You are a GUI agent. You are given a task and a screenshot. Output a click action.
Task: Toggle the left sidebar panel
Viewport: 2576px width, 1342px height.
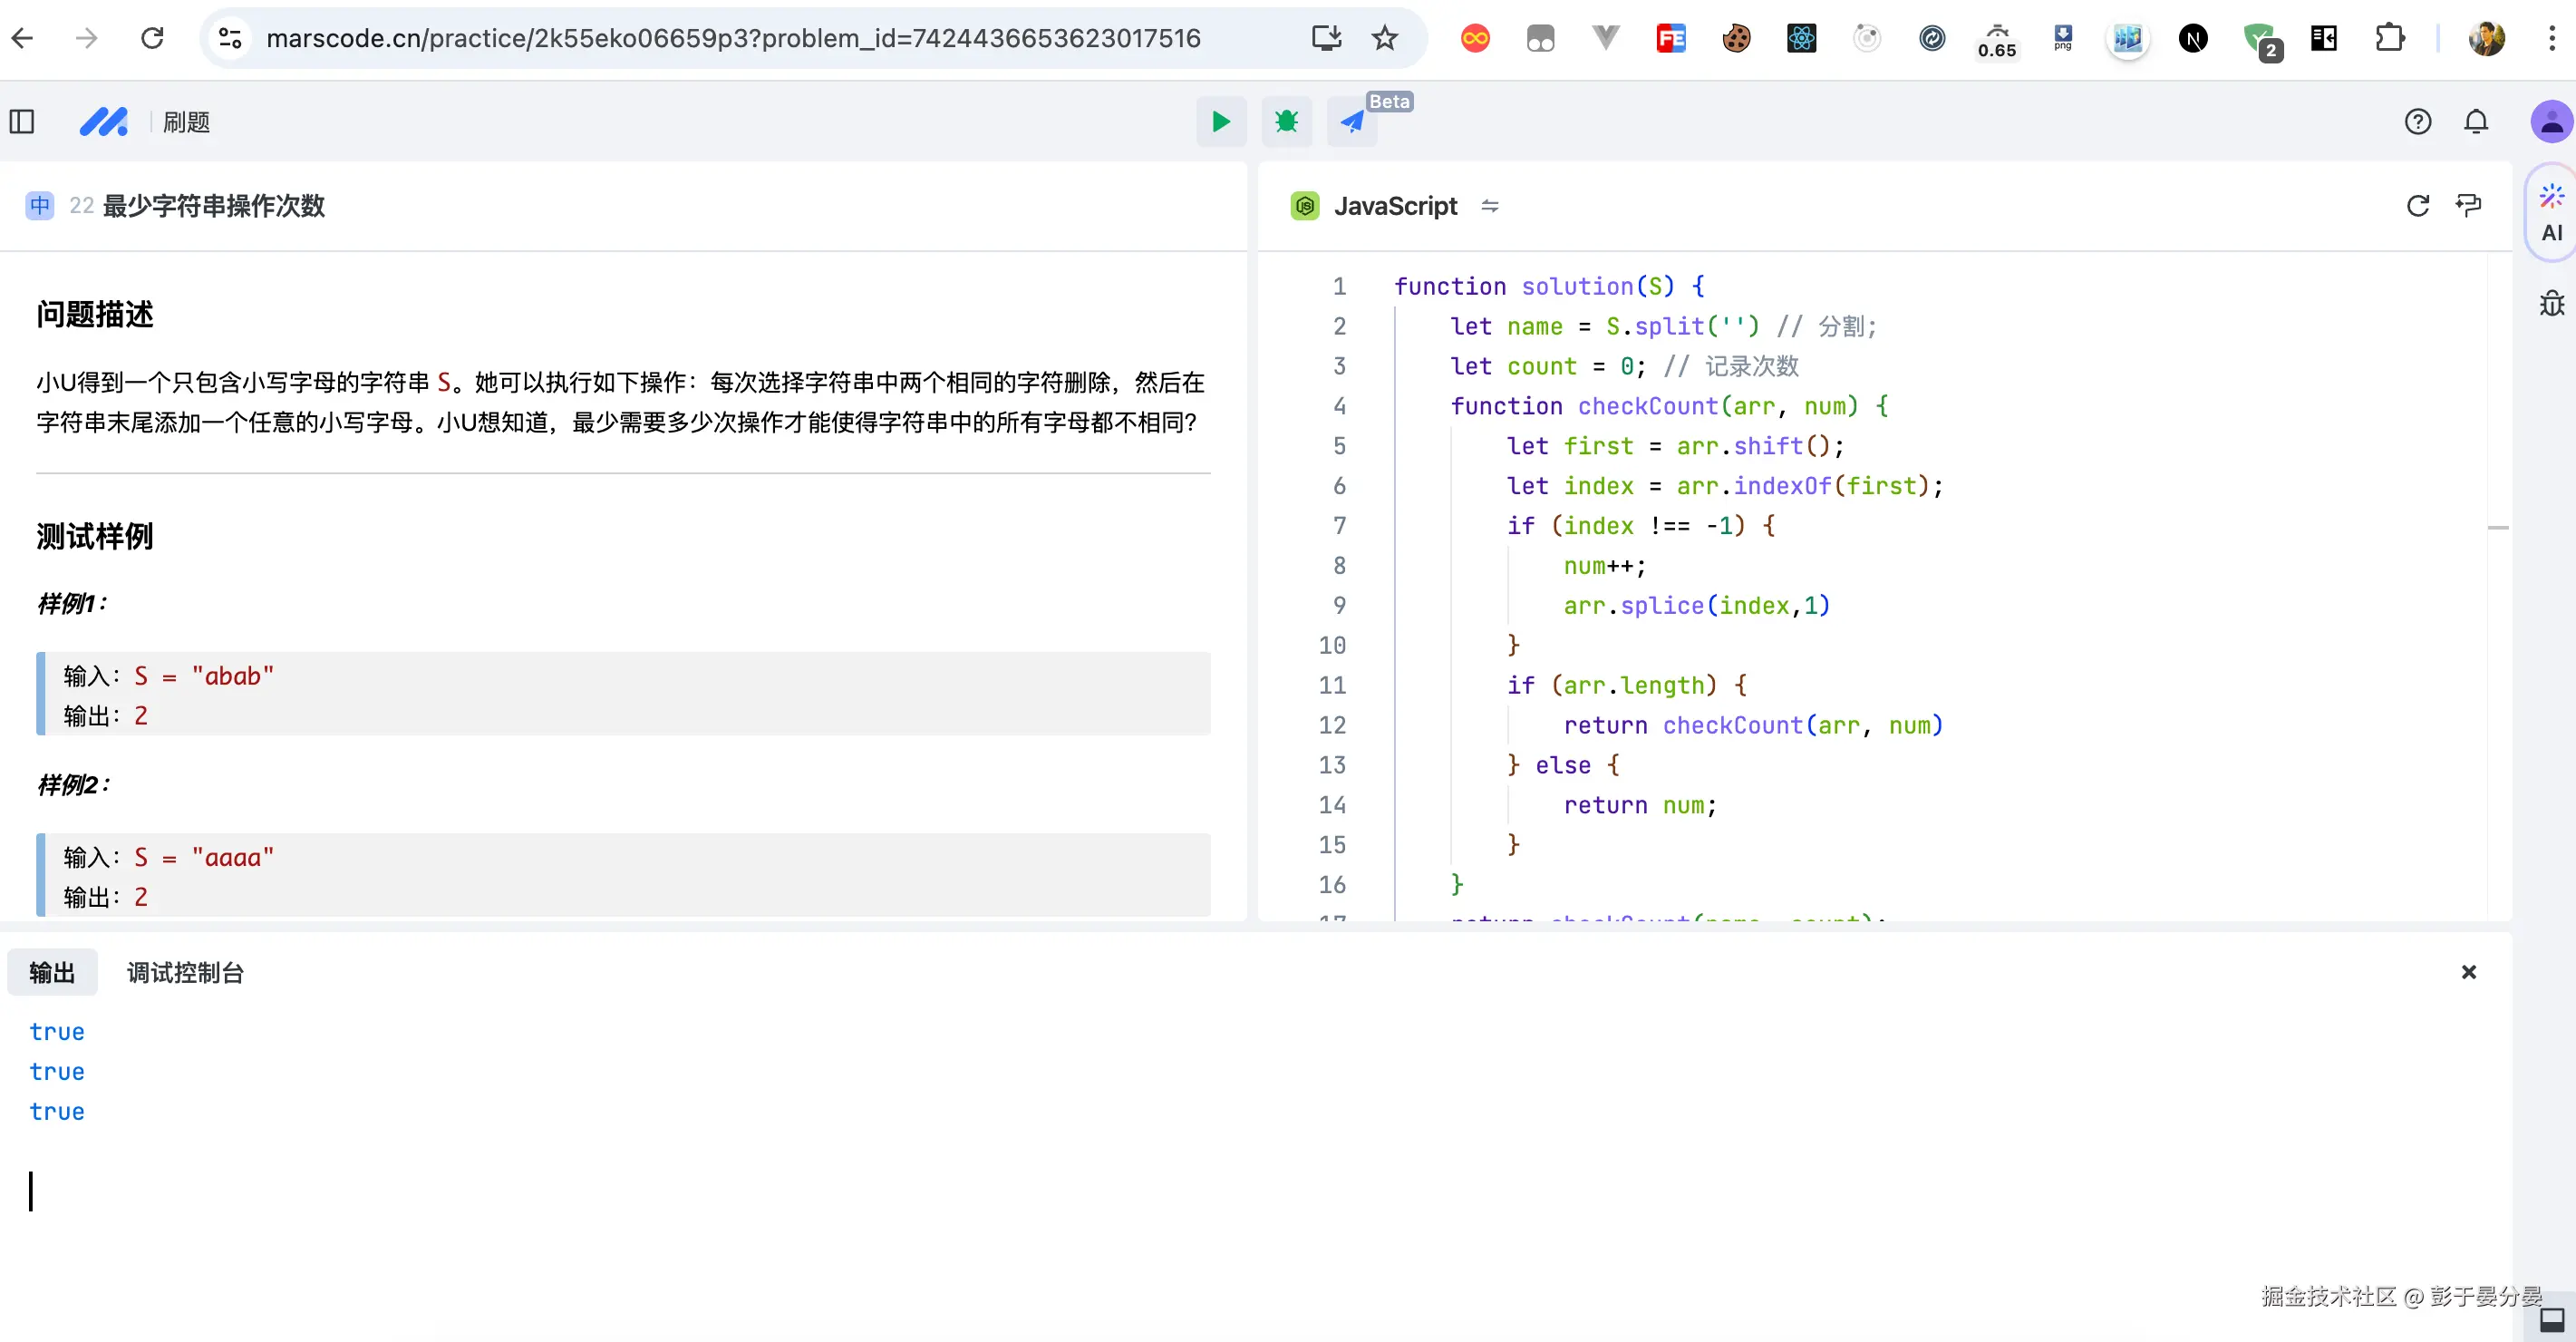(x=22, y=122)
